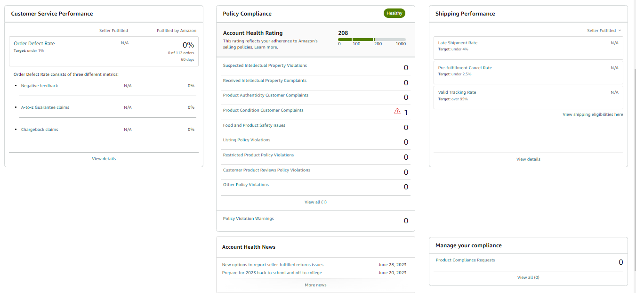The image size is (636, 293).
Task: Open the Seller Fulfilled dropdown in Shipping Performance
Action: click(x=604, y=31)
